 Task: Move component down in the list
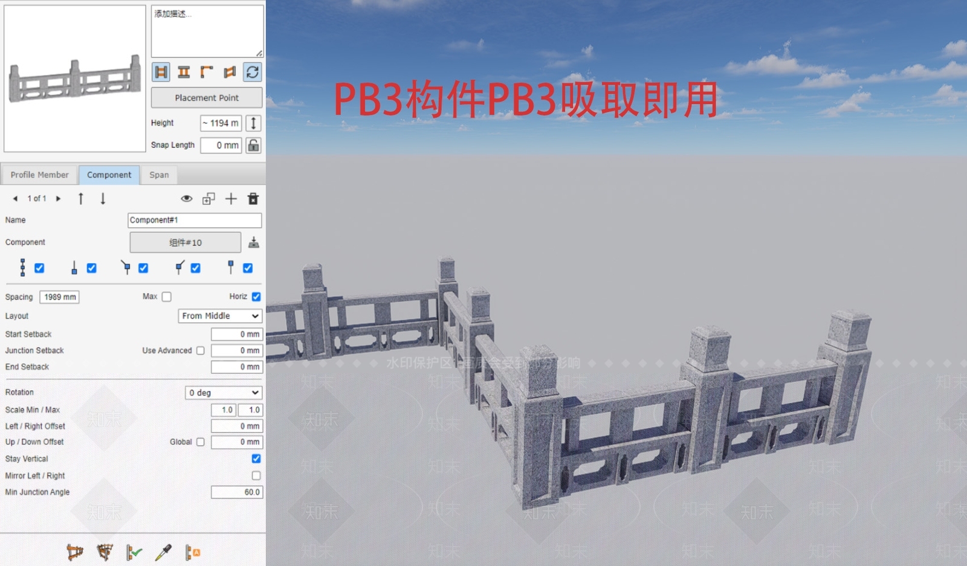pyautogui.click(x=103, y=198)
